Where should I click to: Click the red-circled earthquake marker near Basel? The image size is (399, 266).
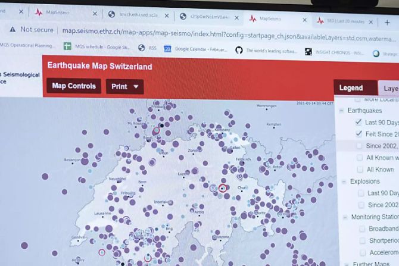pyautogui.click(x=156, y=131)
